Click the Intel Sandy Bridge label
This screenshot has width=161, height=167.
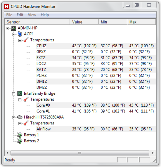pyautogui.click(x=39, y=94)
